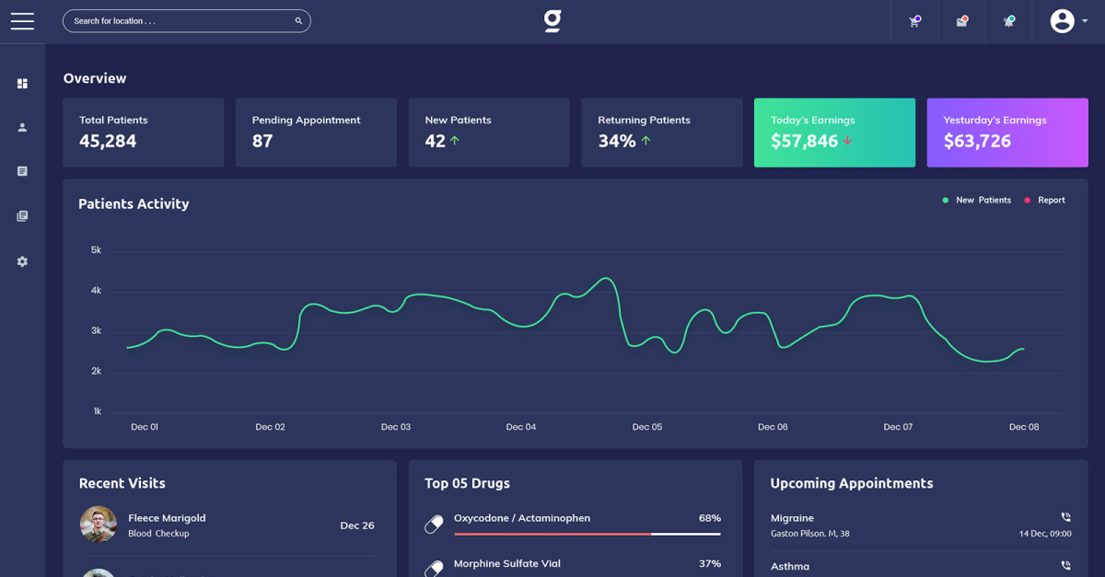Open the library icon in sidebar
The image size is (1105, 577).
coord(22,216)
